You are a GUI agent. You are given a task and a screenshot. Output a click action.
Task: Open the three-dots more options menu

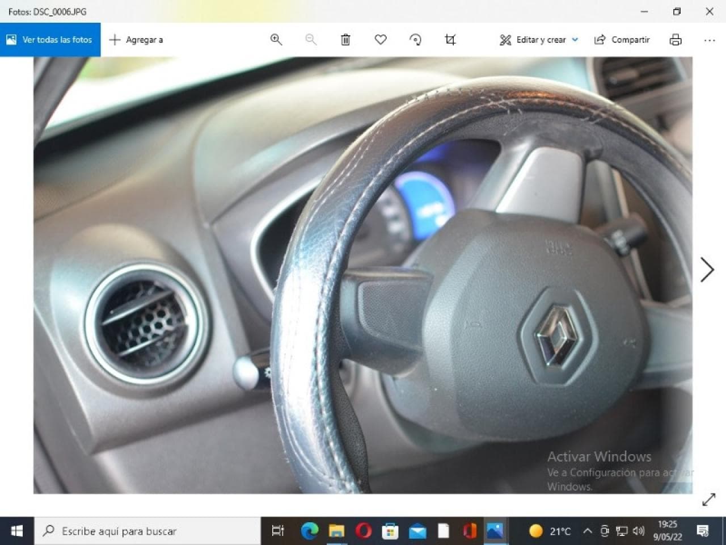coord(709,40)
